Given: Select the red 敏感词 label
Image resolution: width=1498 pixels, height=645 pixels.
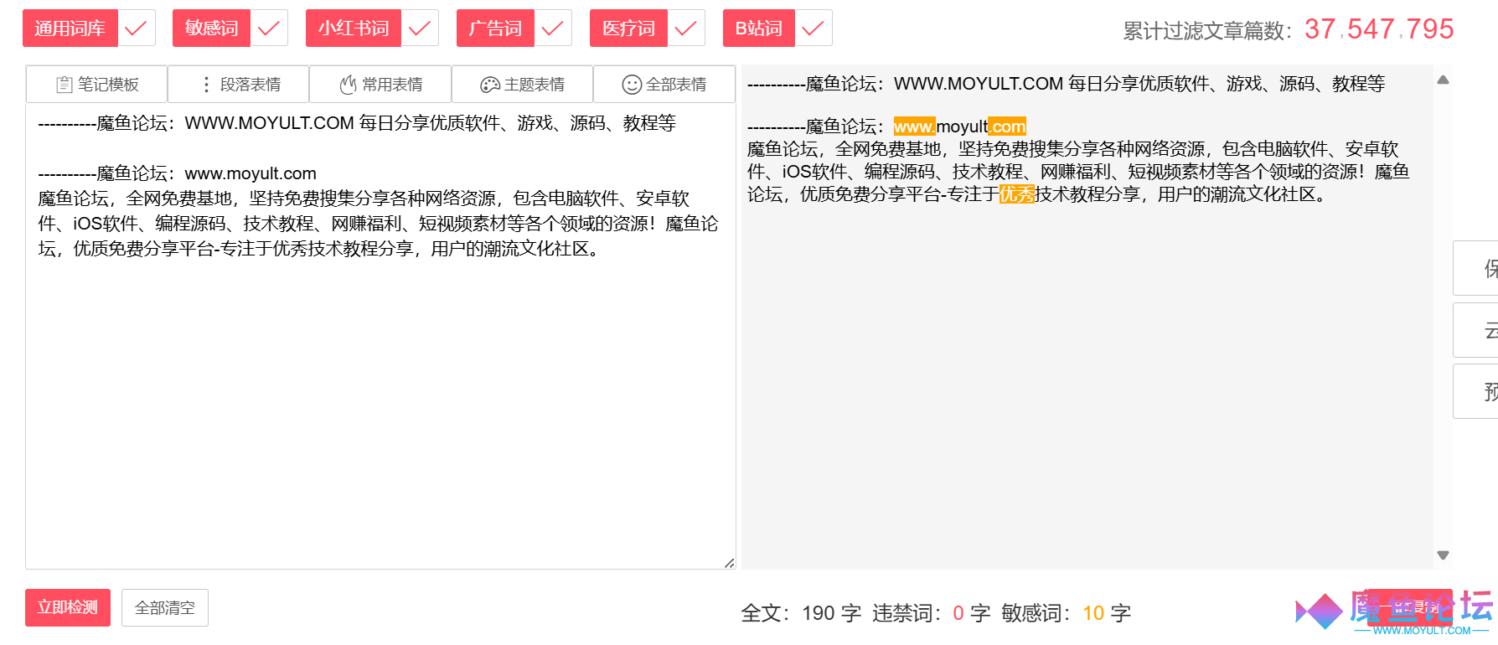Looking at the screenshot, I should (x=212, y=28).
